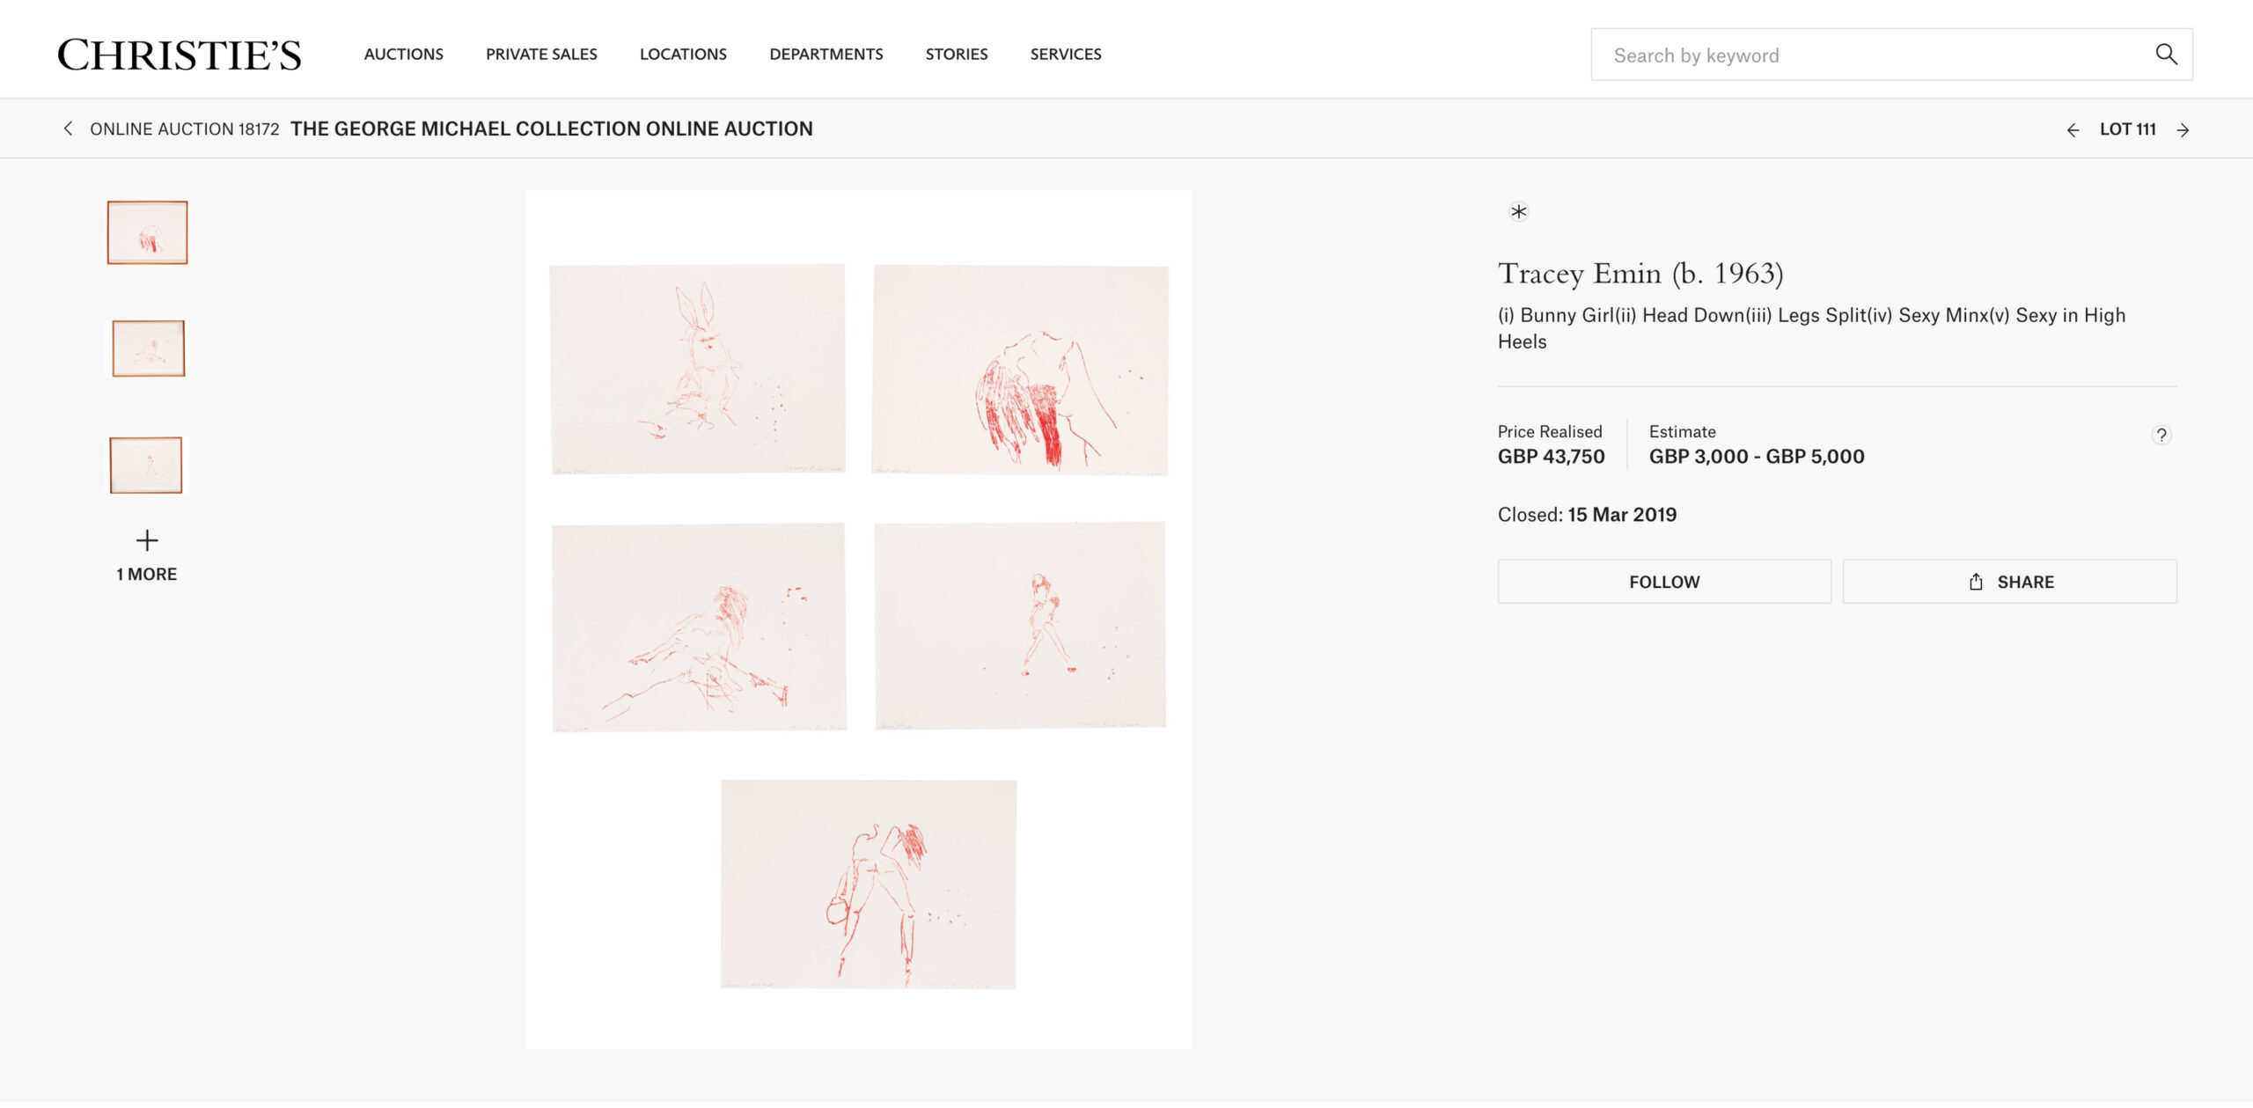
Task: Click the Follow button
Action: [1664, 582]
